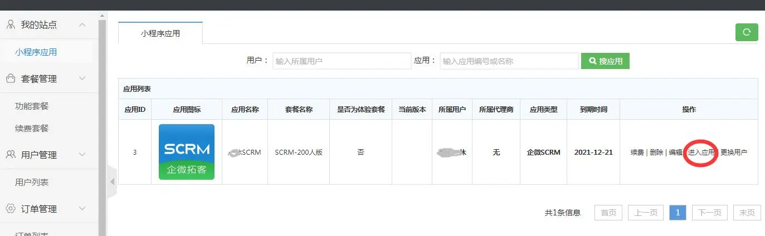Open 续费套餐 in the sidebar
This screenshot has height=236, width=765.
click(x=32, y=128)
